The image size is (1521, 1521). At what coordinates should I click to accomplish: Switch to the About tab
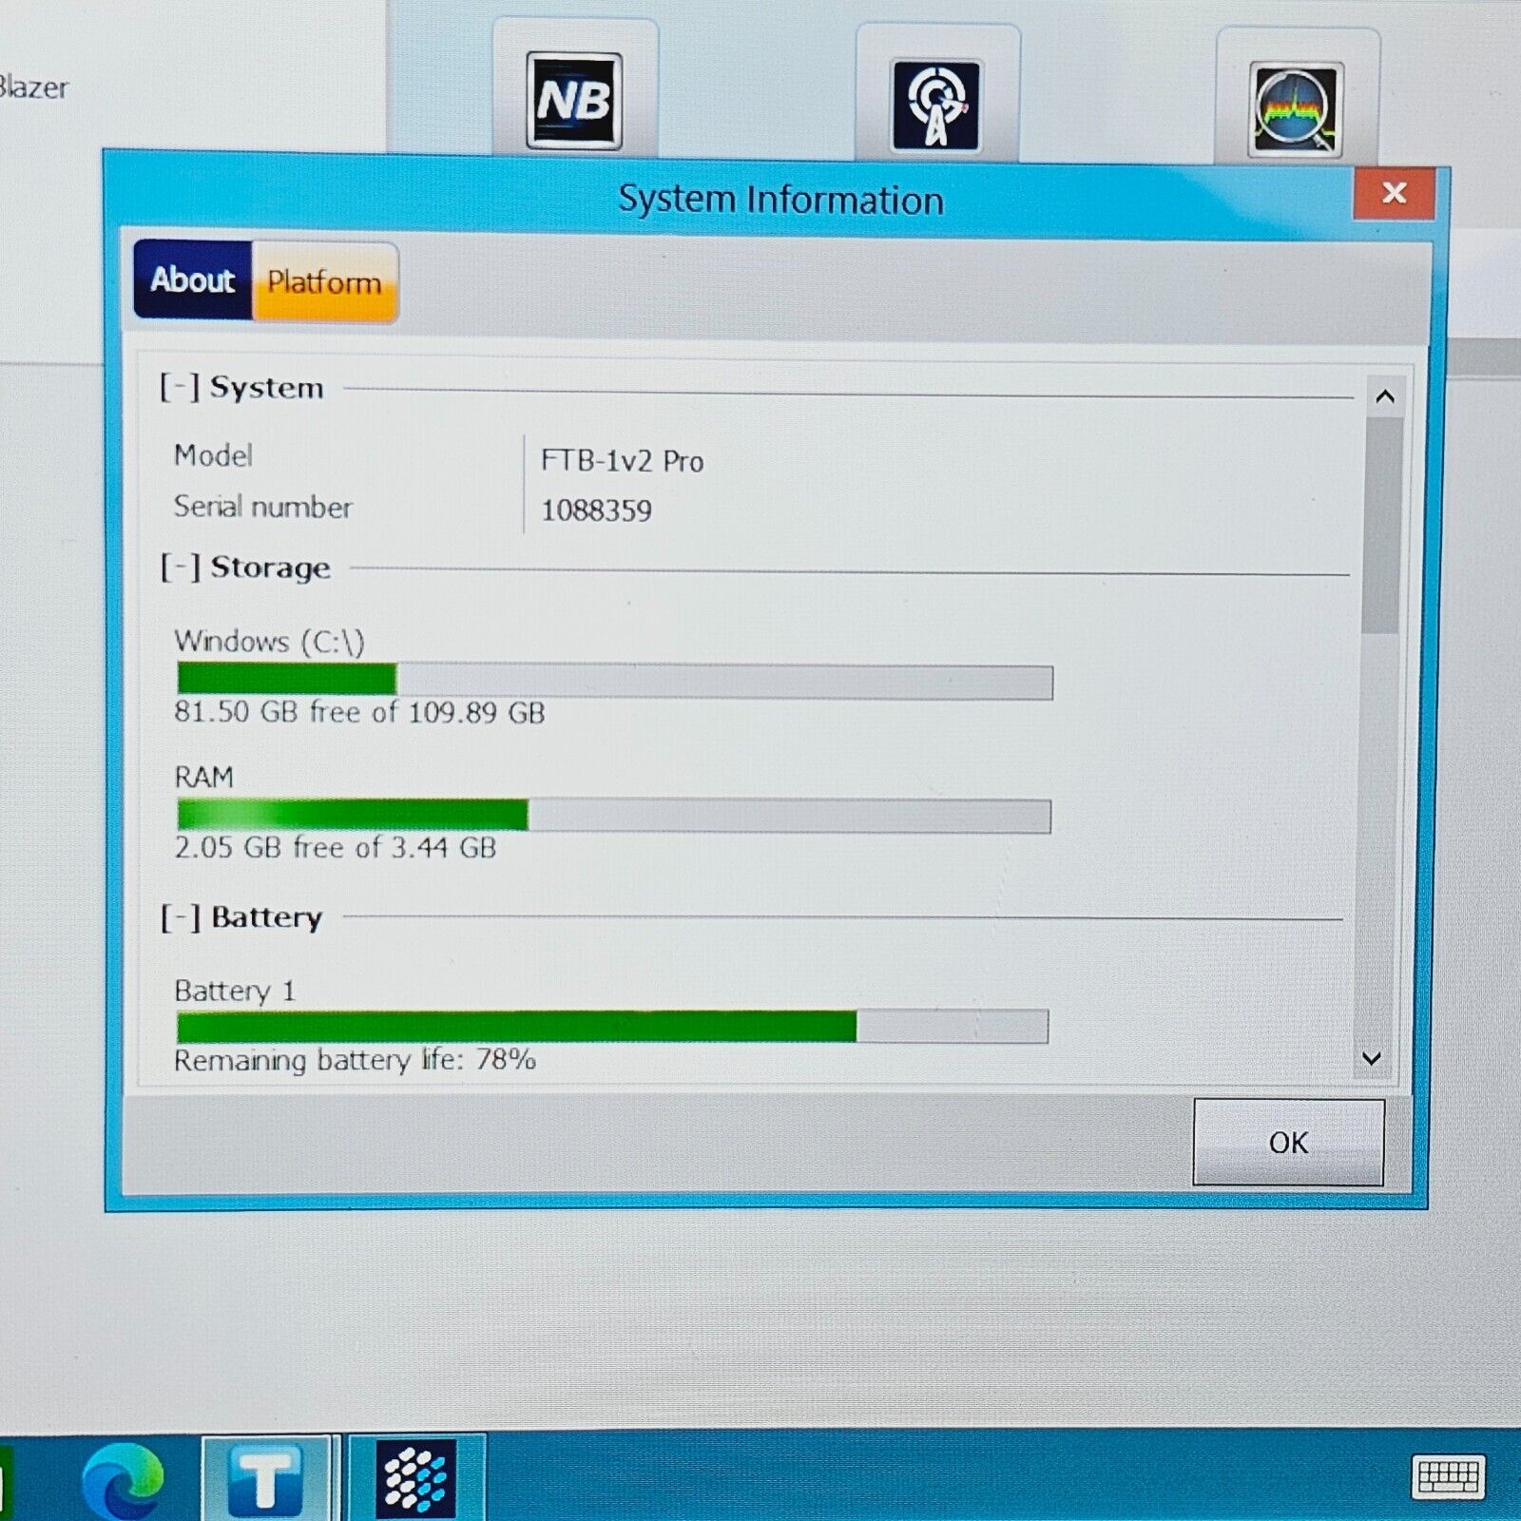(193, 279)
